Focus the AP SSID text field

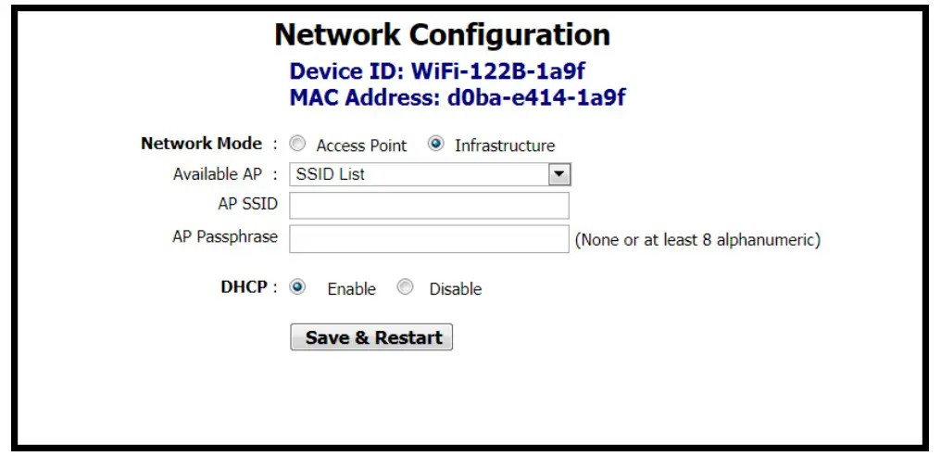pos(429,206)
